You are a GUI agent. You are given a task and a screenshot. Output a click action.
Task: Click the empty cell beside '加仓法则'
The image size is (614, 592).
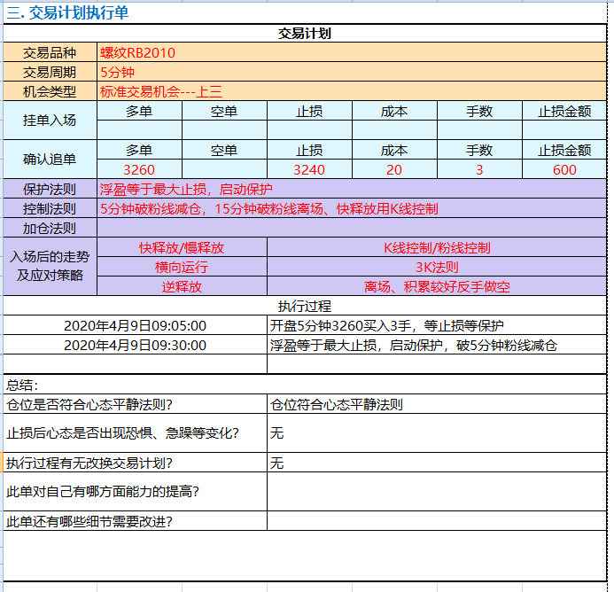(352, 228)
